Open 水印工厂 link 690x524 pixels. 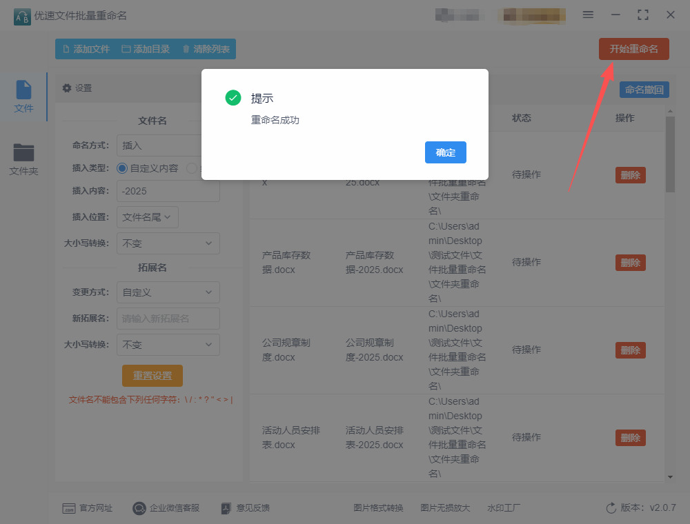coord(504,507)
